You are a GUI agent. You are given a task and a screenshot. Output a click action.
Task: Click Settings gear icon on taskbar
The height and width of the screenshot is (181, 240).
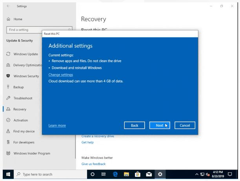160,174
